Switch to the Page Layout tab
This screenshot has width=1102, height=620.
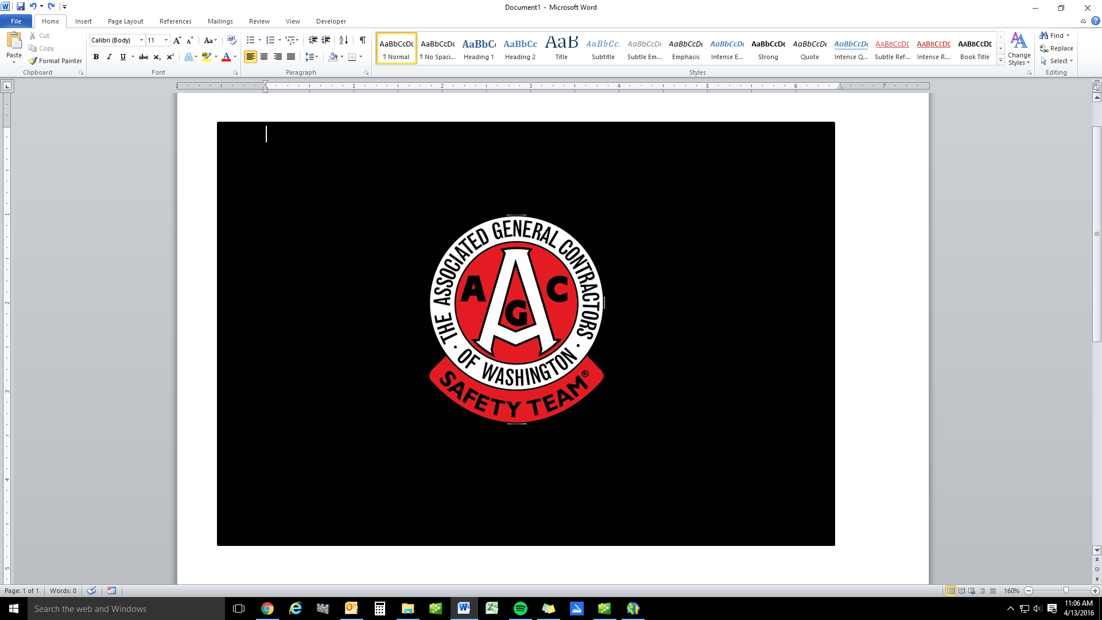(126, 21)
